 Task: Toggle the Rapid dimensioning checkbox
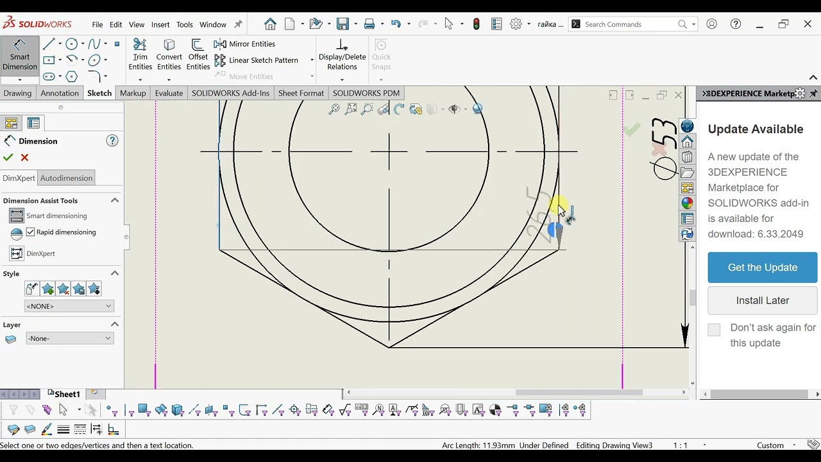(30, 232)
